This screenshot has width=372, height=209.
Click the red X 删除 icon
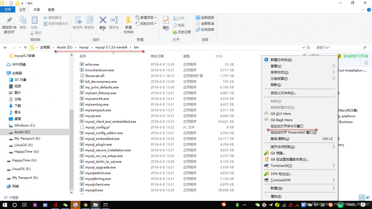tap(103, 20)
